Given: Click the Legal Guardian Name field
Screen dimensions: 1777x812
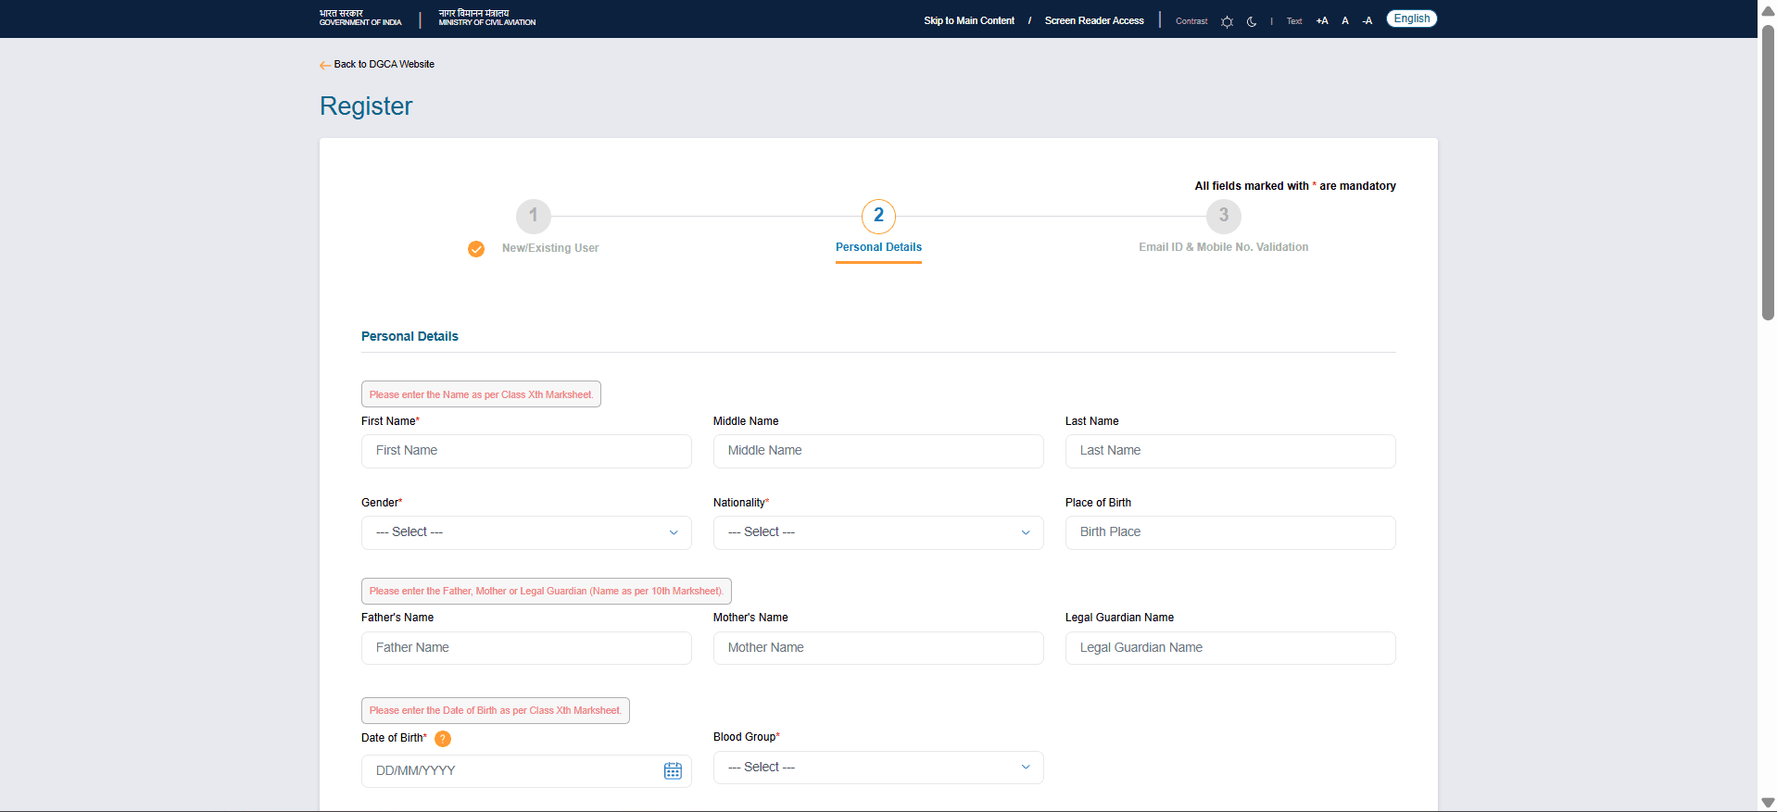Looking at the screenshot, I should click(1230, 648).
